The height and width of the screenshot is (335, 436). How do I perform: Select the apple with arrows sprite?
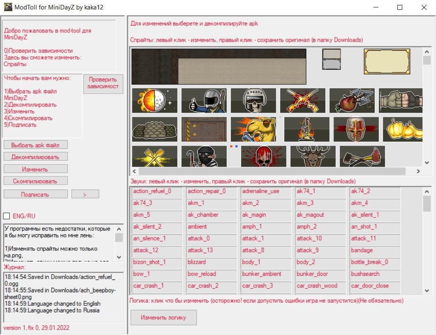pos(352,101)
